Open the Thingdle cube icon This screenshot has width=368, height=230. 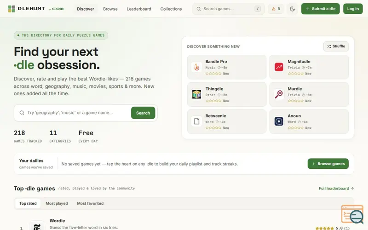(x=196, y=94)
